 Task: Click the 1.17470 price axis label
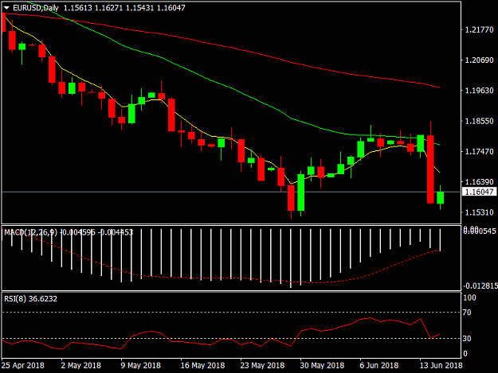tap(479, 151)
